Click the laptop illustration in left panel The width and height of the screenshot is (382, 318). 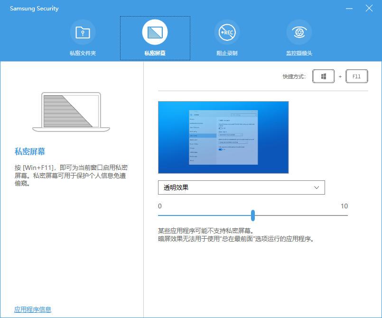70,112
